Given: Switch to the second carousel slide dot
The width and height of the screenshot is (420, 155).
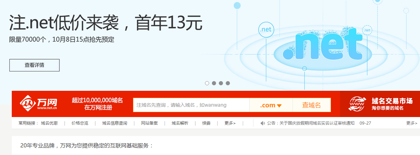Looking at the screenshot, I should (x=214, y=83).
